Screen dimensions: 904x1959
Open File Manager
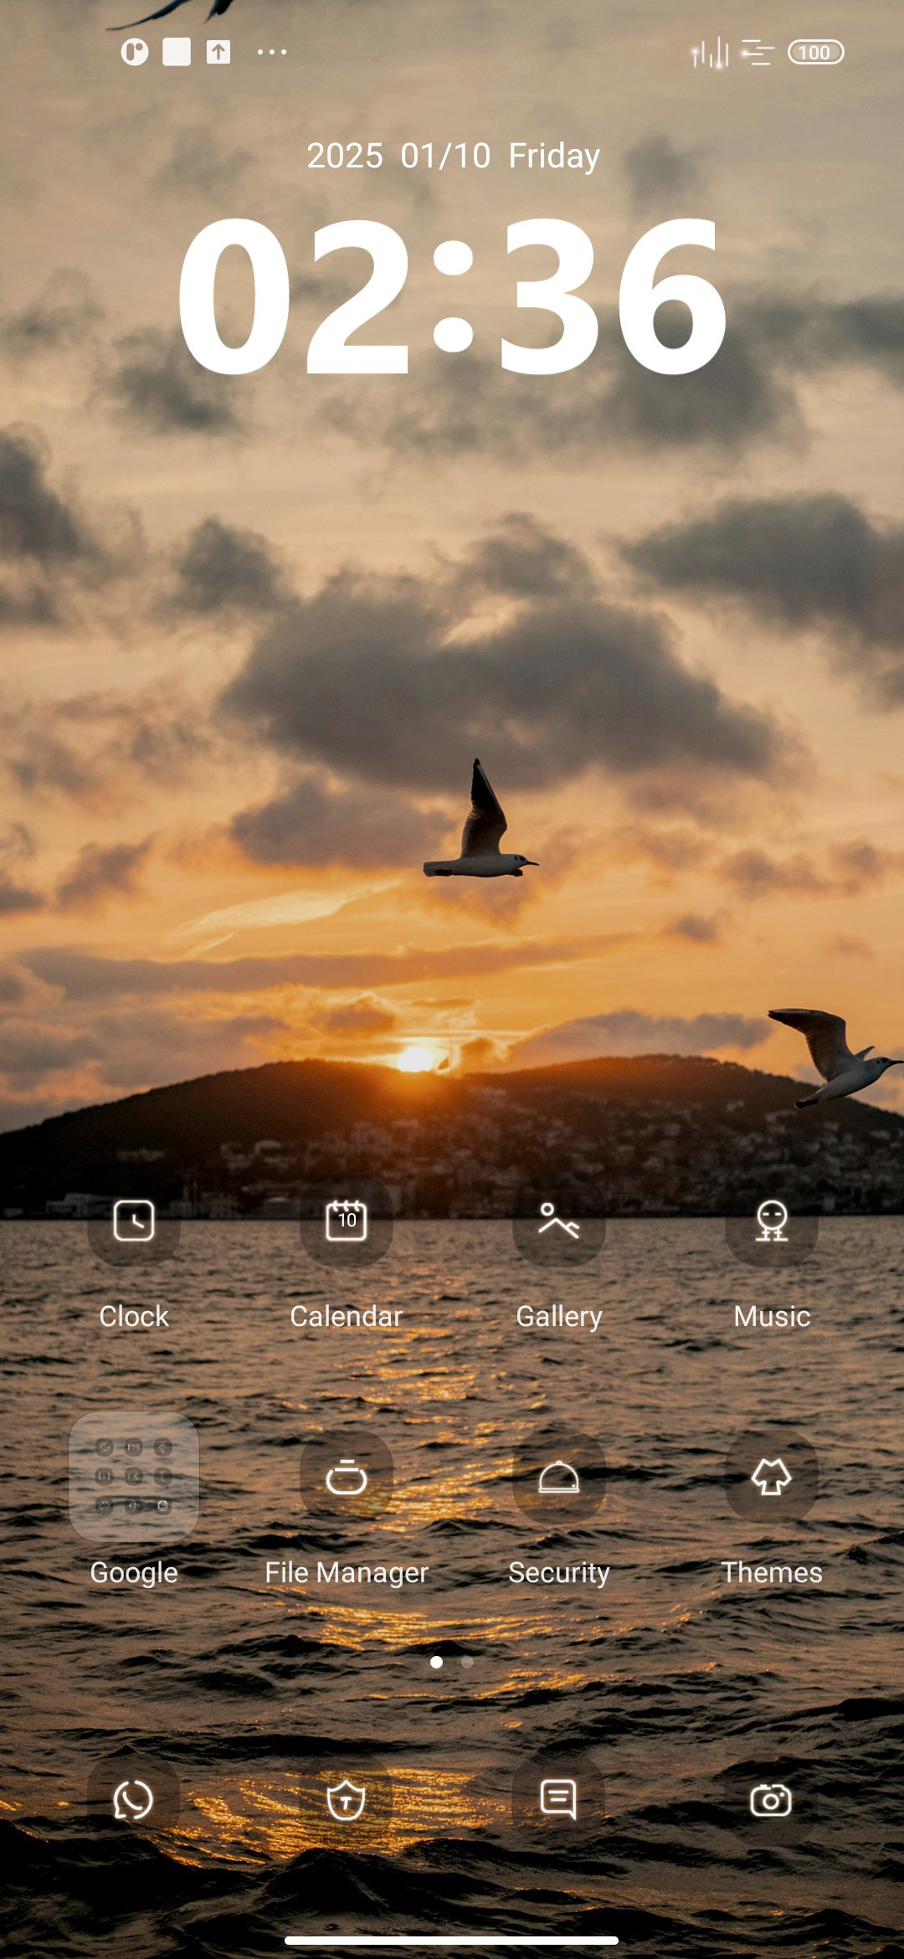pyautogui.click(x=347, y=1477)
